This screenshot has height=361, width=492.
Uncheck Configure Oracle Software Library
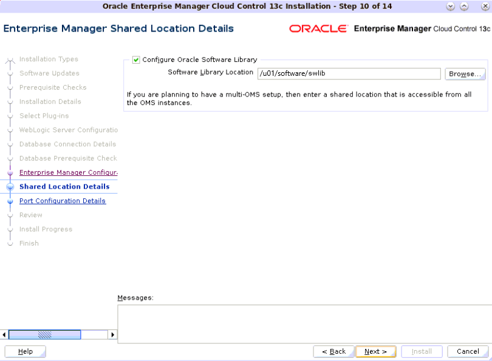(x=136, y=59)
